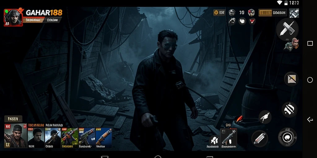Tap the shotgun shells reload button
The image size is (317, 158).
coord(260,138)
